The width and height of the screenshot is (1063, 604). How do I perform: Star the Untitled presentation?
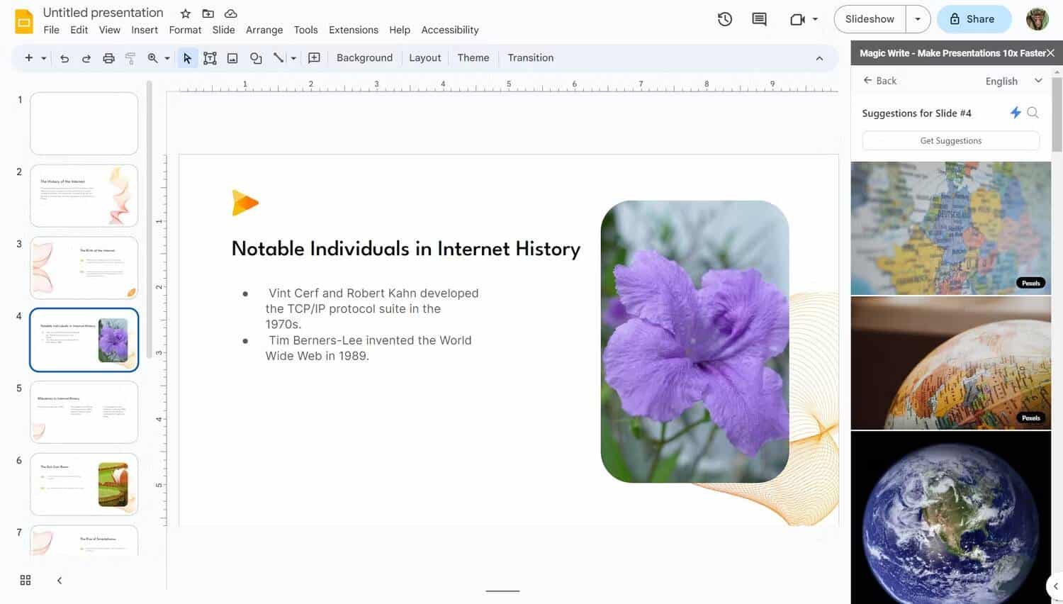point(186,13)
